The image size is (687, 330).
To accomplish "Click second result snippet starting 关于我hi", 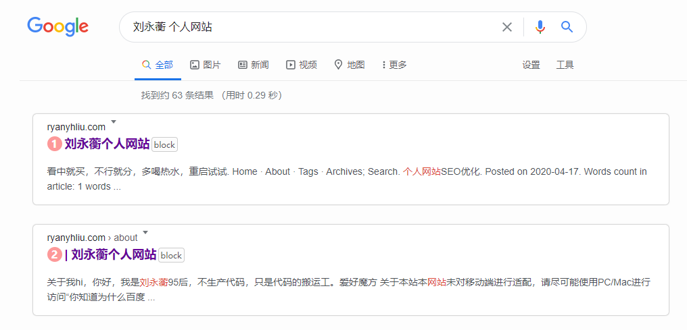I will [349, 290].
